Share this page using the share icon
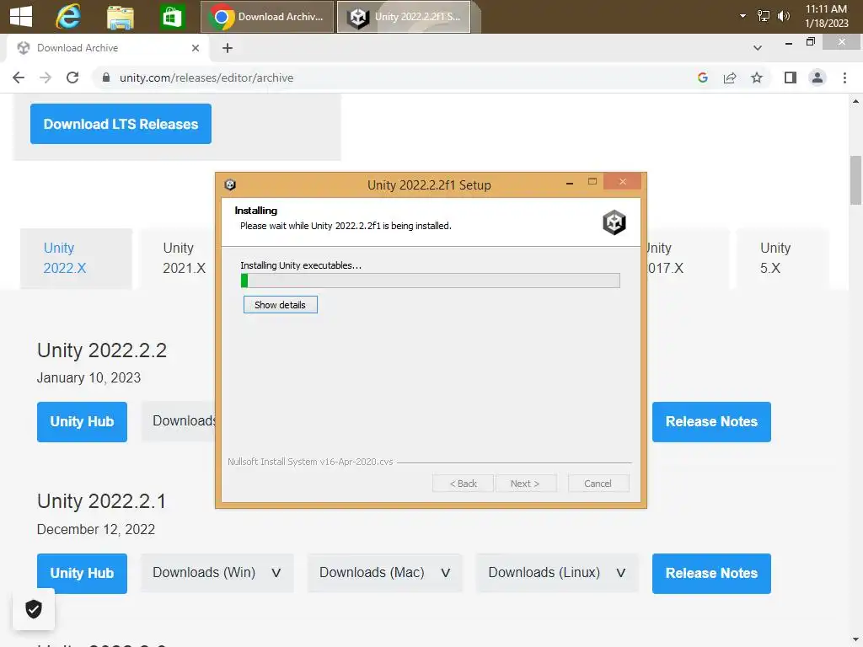This screenshot has width=863, height=647. click(730, 78)
